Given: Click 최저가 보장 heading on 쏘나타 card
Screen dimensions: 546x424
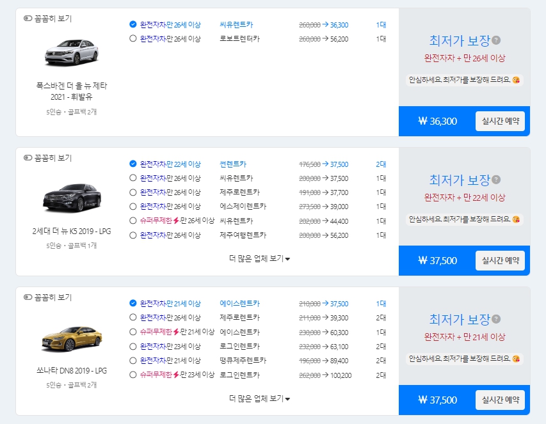Looking at the screenshot, I should pos(460,319).
